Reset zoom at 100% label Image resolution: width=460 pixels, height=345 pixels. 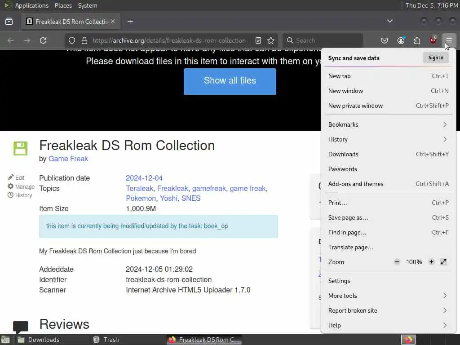[414, 262]
